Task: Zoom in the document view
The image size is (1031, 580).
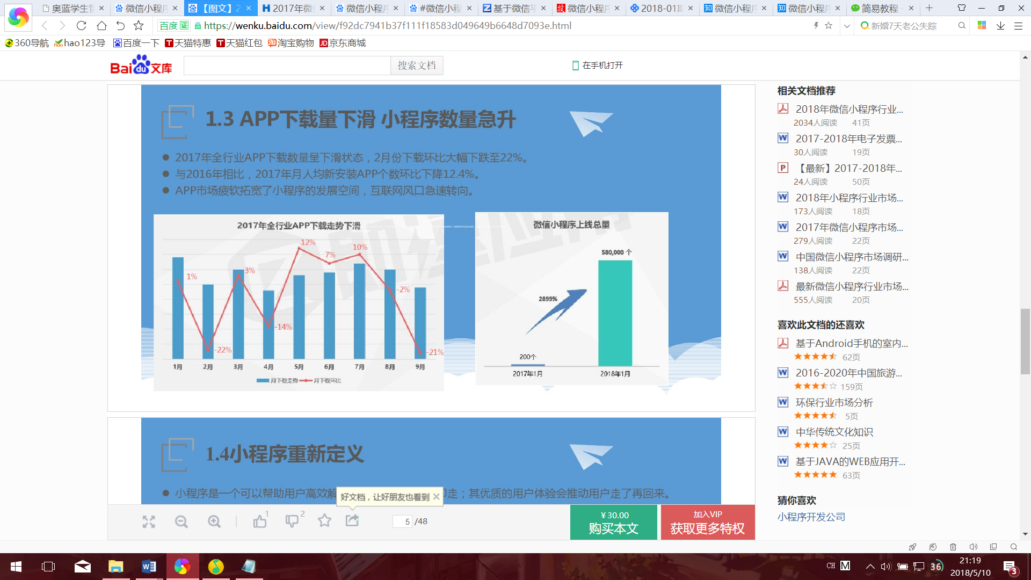Action: 214,521
